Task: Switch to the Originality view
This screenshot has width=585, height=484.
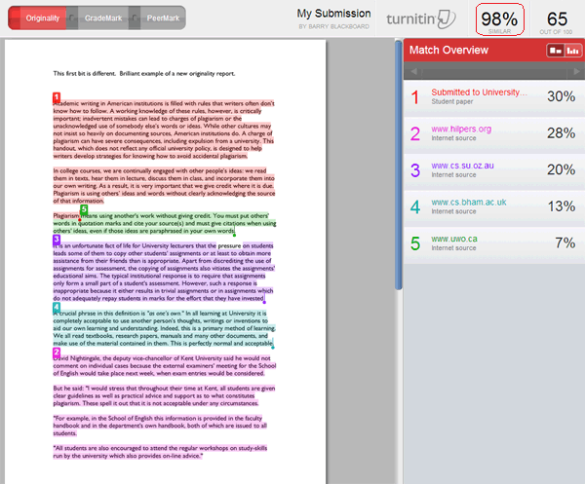Action: coord(41,18)
